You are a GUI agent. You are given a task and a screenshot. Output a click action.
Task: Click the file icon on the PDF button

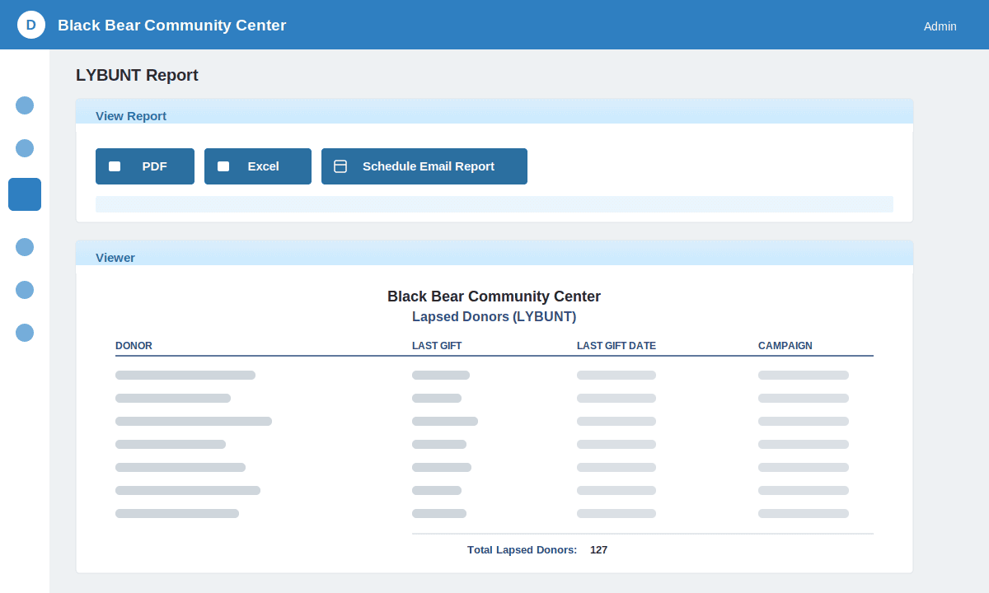point(115,166)
